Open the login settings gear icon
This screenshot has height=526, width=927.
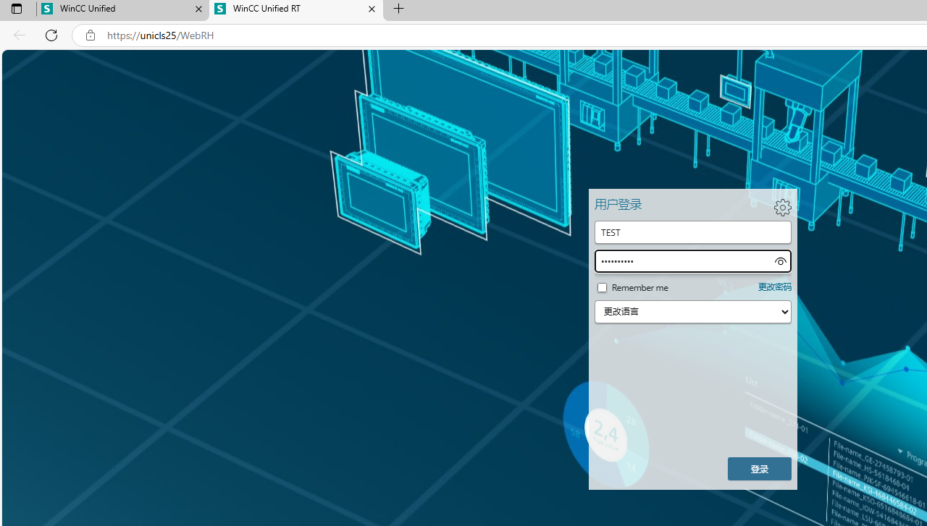pyautogui.click(x=782, y=208)
